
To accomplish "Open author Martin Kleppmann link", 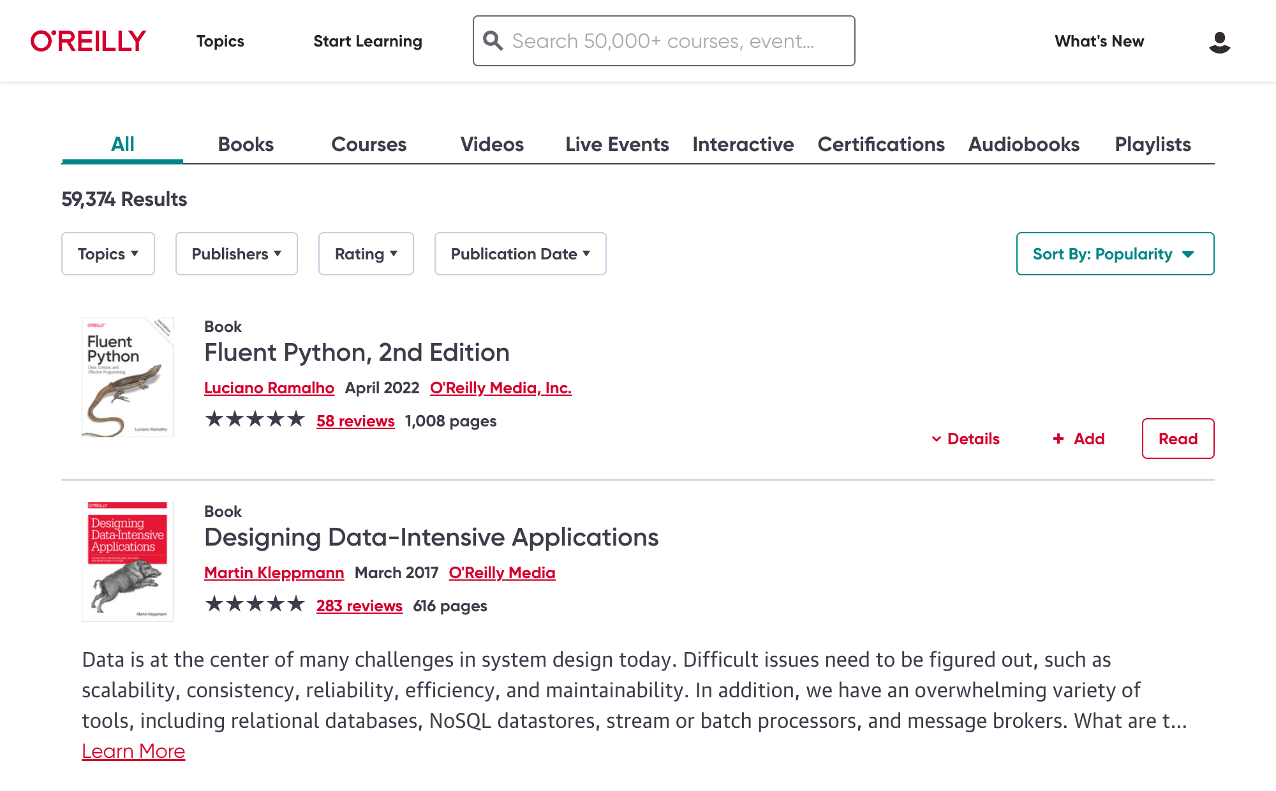I will coord(274,572).
